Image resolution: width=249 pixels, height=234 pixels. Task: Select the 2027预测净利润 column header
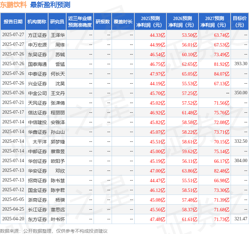[214, 22]
